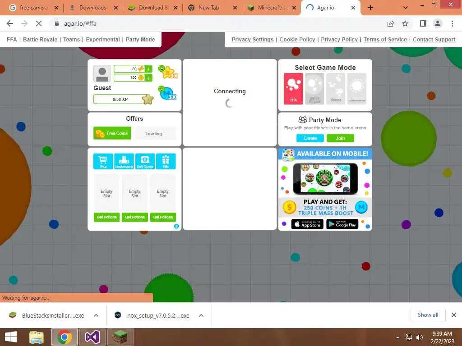Image resolution: width=462 pixels, height=346 pixels.
Task: Click Battle Royale in top navigation
Action: click(x=40, y=40)
